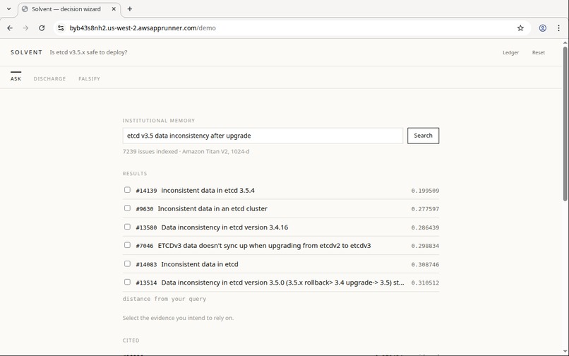Click 'distance from your query' caption
The image size is (569, 356).
coord(164,299)
